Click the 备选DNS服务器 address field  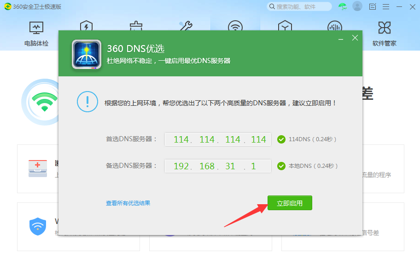[218, 166]
